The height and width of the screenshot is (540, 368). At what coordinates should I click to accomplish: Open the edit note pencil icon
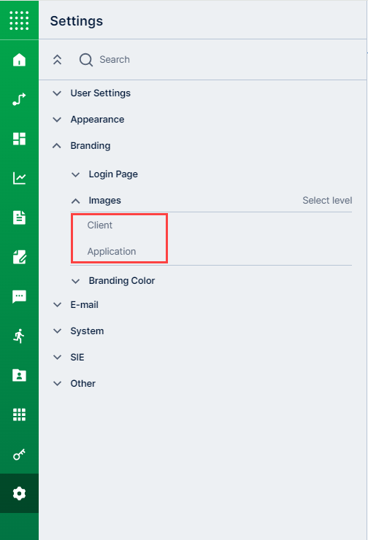click(x=19, y=257)
